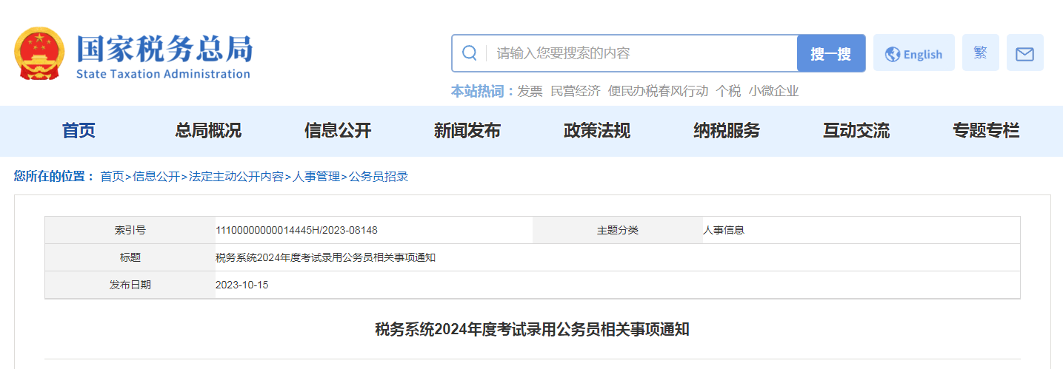
Task: Go to 总局概况 in the navigation bar
Action: 208,132
